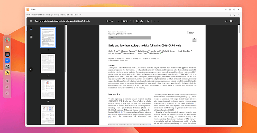This screenshot has width=257, height=133.
Task: Switch to document outline view
Action: coord(31,37)
